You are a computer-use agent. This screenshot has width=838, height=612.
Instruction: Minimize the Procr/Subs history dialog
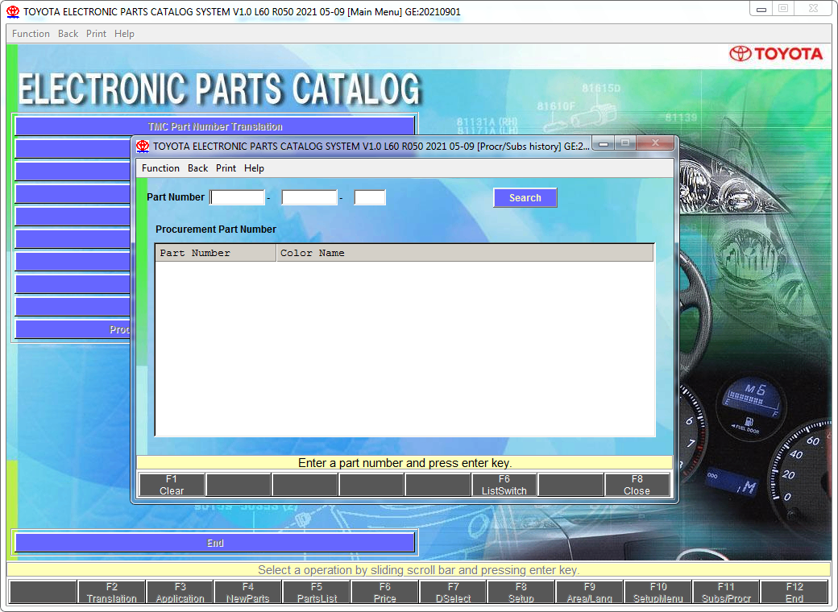(604, 143)
